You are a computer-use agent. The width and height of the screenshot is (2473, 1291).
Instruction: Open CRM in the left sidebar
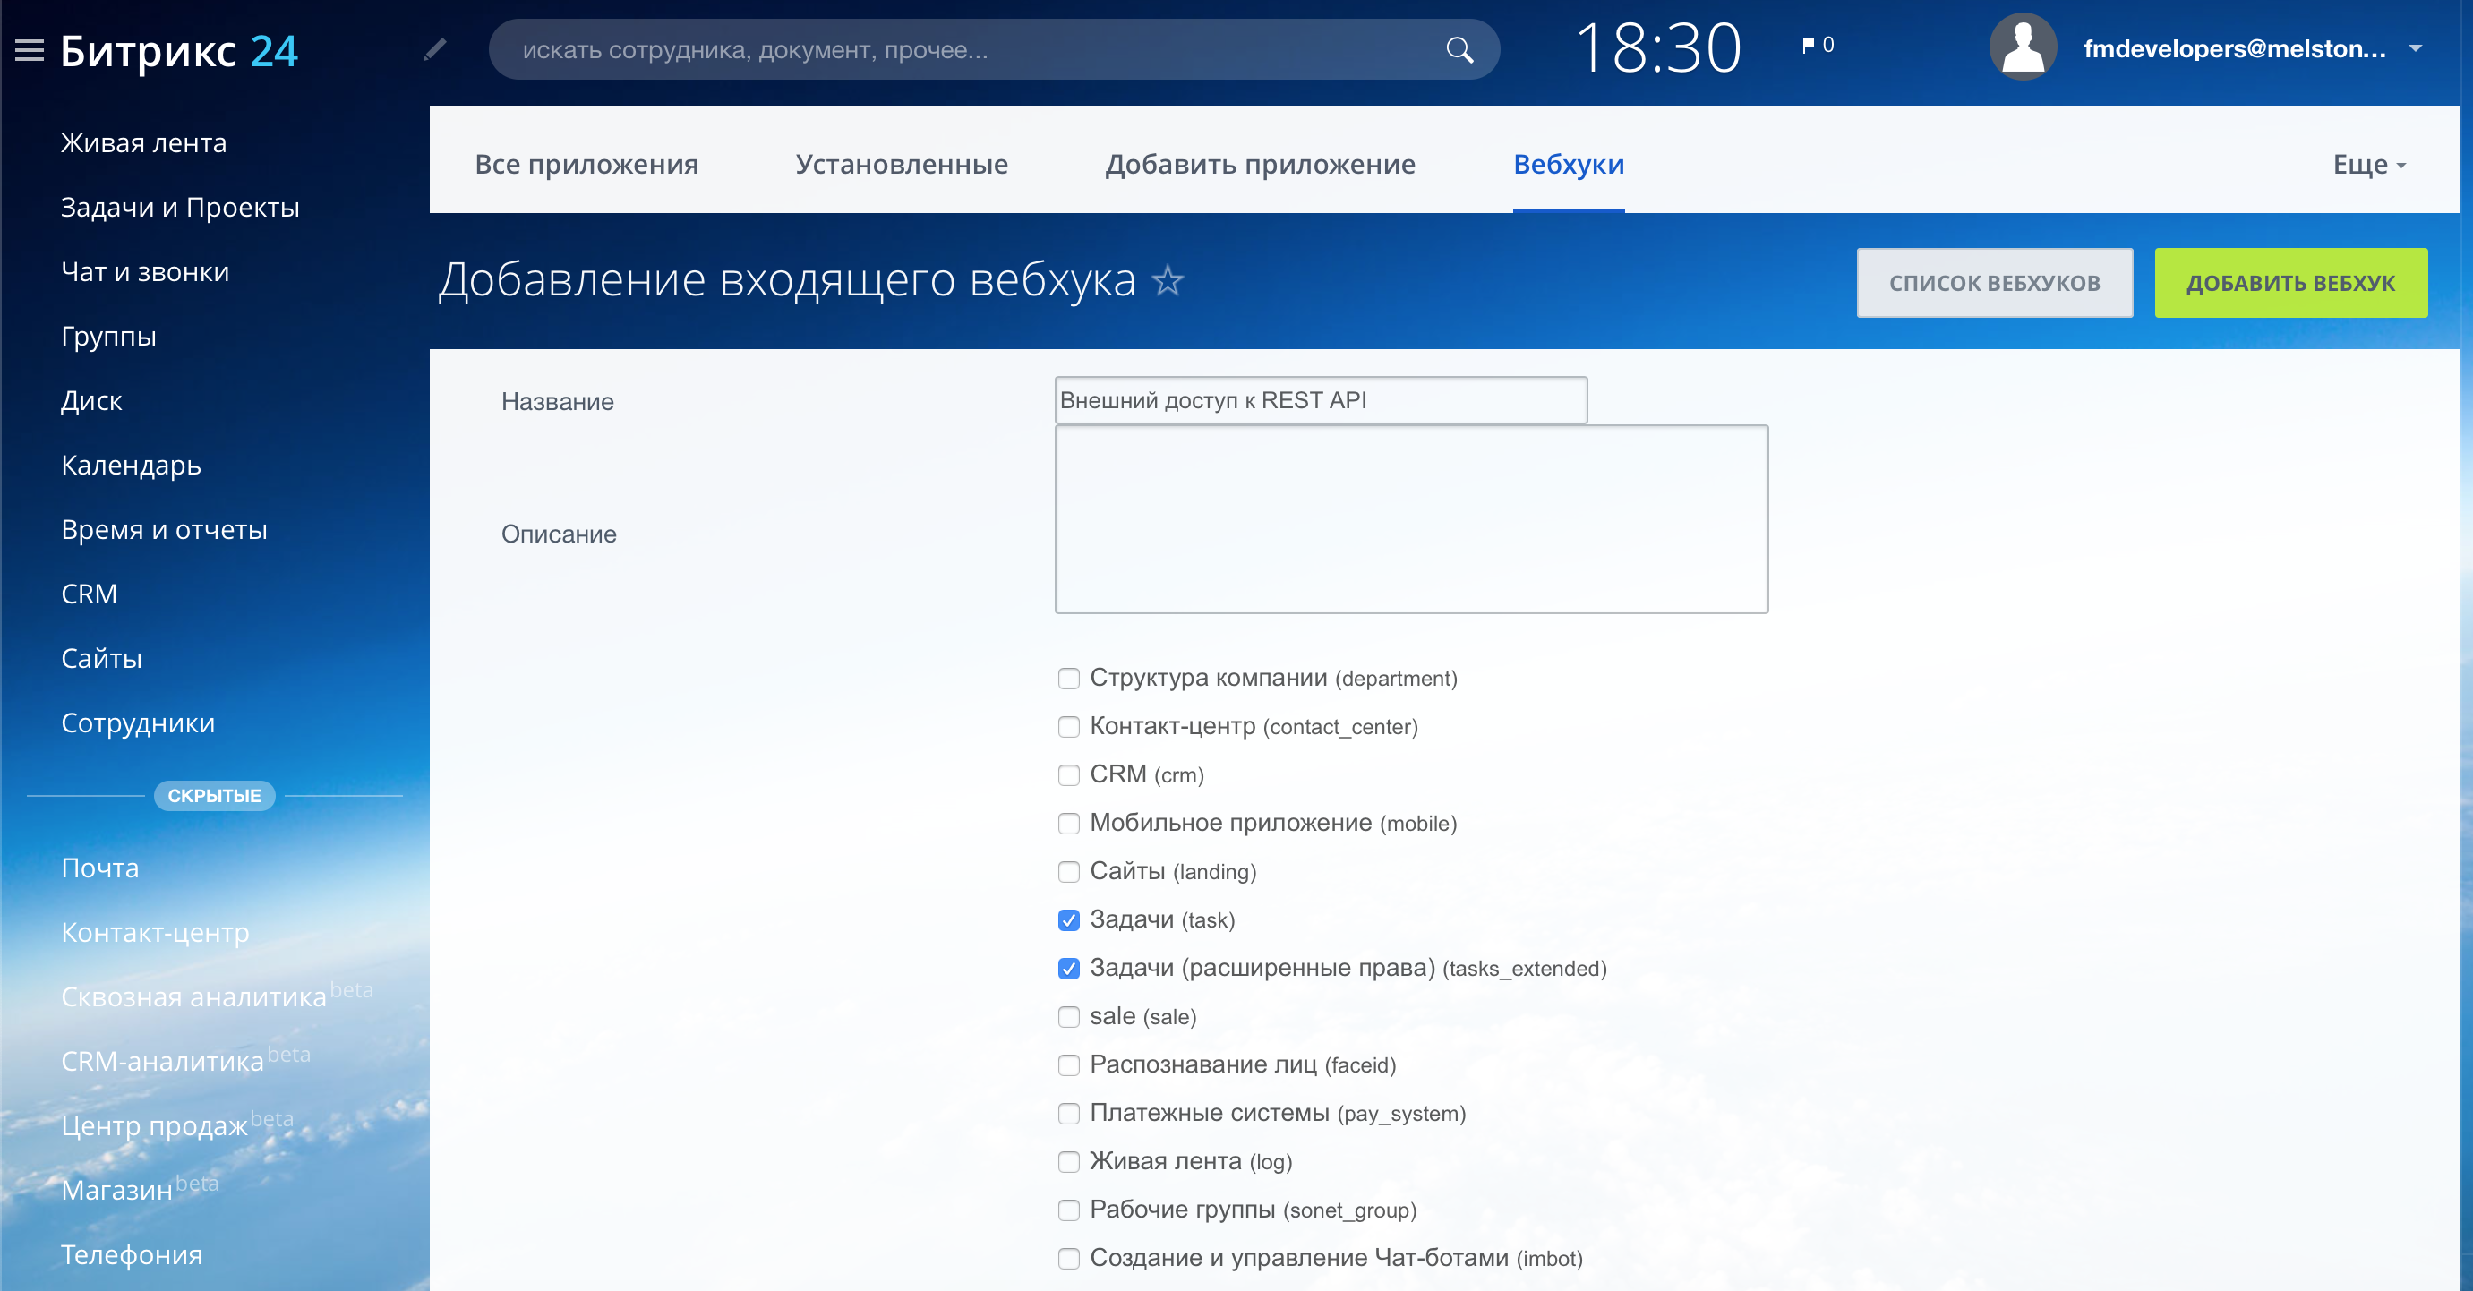pos(90,594)
